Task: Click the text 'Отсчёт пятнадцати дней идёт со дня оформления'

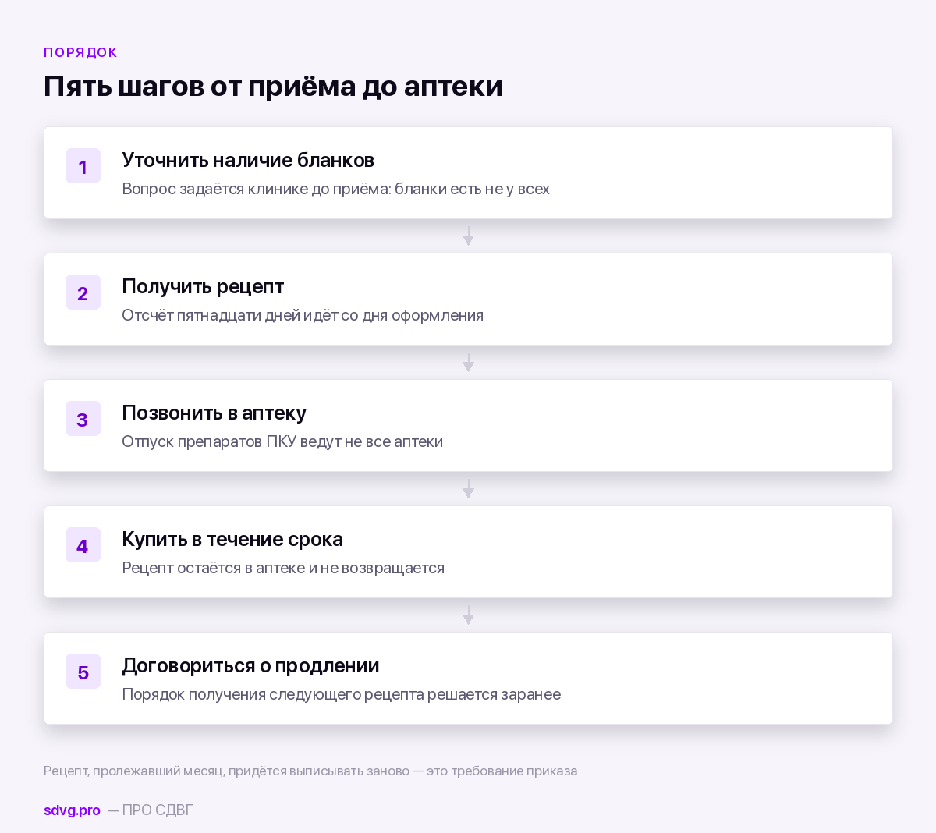Action: [303, 315]
